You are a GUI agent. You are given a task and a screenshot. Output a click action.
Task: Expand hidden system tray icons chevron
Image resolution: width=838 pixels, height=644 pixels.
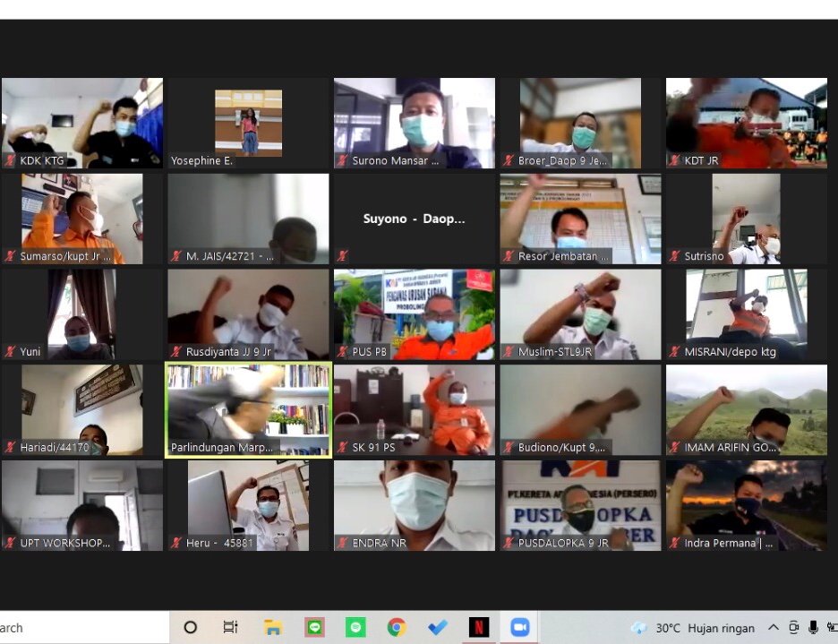point(774,628)
